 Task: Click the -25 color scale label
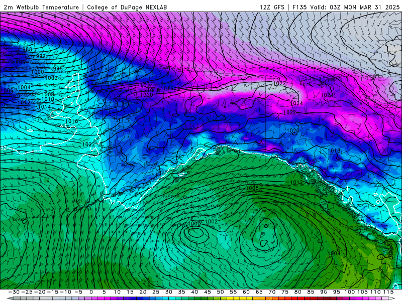point(27,292)
